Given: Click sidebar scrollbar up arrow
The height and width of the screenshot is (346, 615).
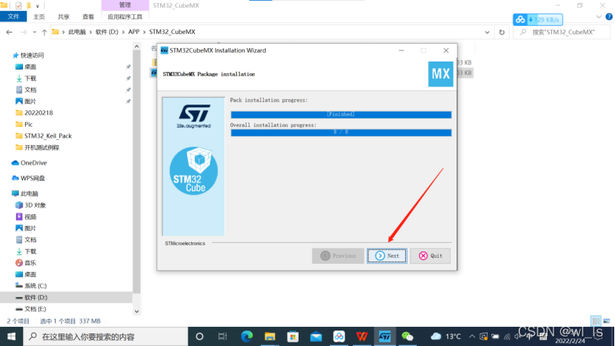Looking at the screenshot, I should tap(136, 47).
